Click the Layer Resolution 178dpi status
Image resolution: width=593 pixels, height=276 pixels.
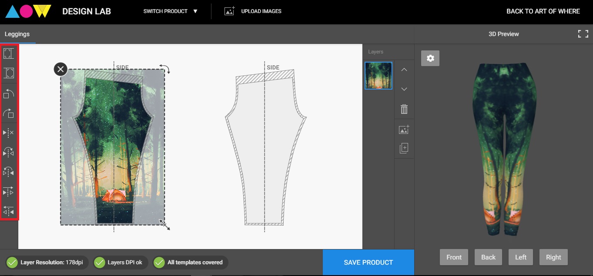47,263
